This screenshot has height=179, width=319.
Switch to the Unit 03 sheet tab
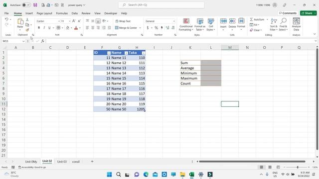(x=62, y=162)
